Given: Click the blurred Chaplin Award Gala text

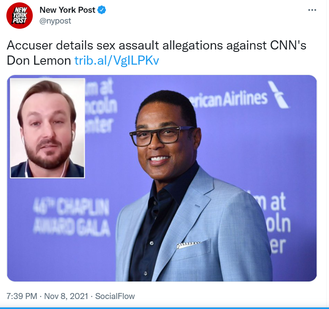Looking at the screenshot, I should (x=71, y=216).
